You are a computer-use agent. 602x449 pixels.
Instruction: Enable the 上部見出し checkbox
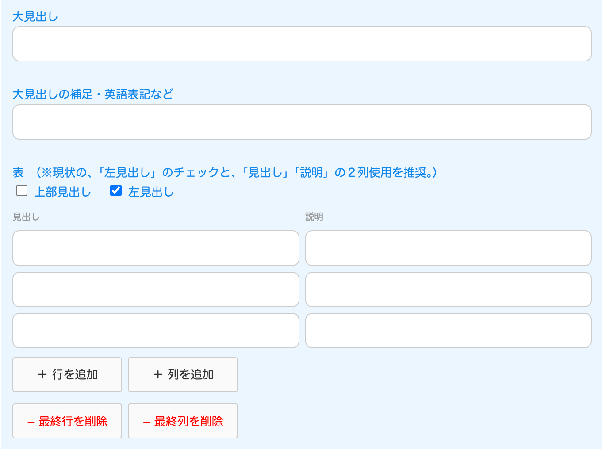(22, 190)
